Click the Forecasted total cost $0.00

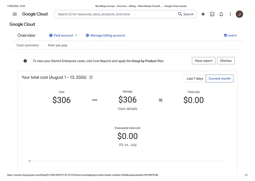click(127, 136)
